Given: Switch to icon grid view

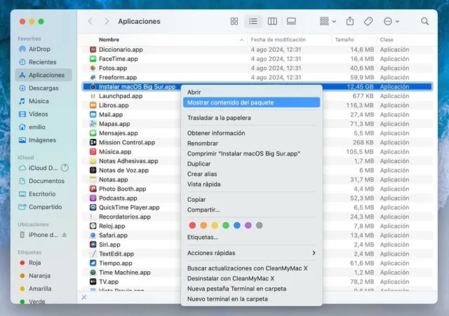Looking at the screenshot, I should tap(234, 21).
